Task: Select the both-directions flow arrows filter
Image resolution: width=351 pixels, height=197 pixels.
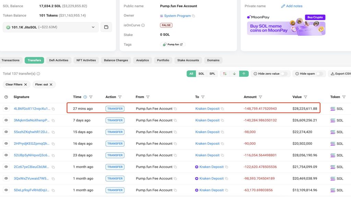Action: coord(225,74)
